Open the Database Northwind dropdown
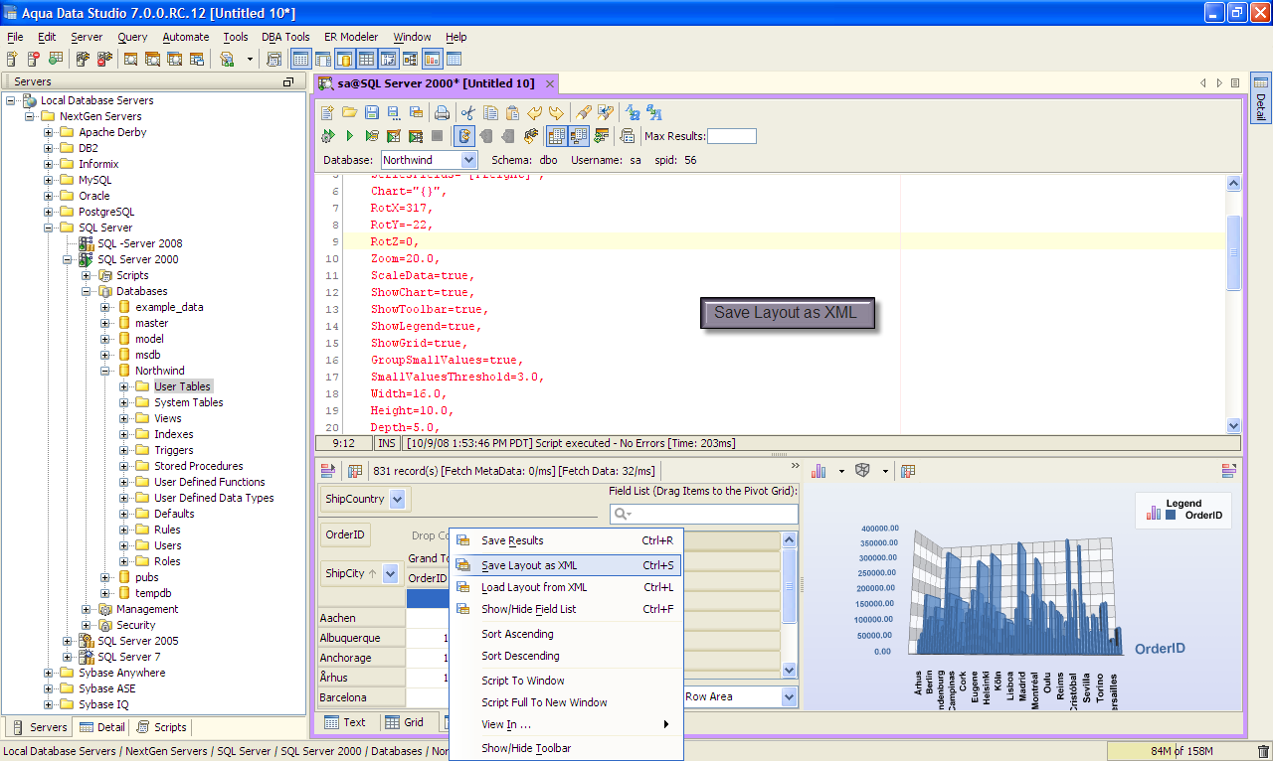 click(468, 160)
